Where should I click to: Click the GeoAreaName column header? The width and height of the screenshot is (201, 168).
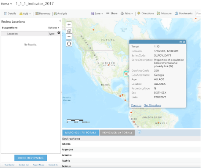tap(71, 139)
